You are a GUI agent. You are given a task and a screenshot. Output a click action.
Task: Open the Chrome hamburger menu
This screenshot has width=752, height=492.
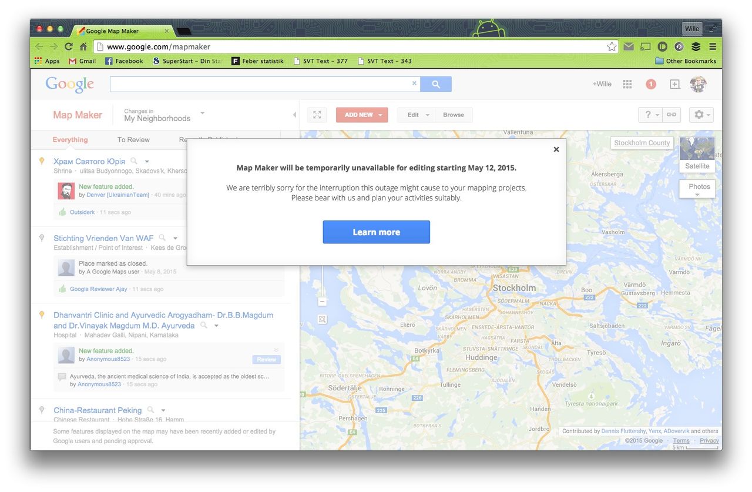click(712, 46)
